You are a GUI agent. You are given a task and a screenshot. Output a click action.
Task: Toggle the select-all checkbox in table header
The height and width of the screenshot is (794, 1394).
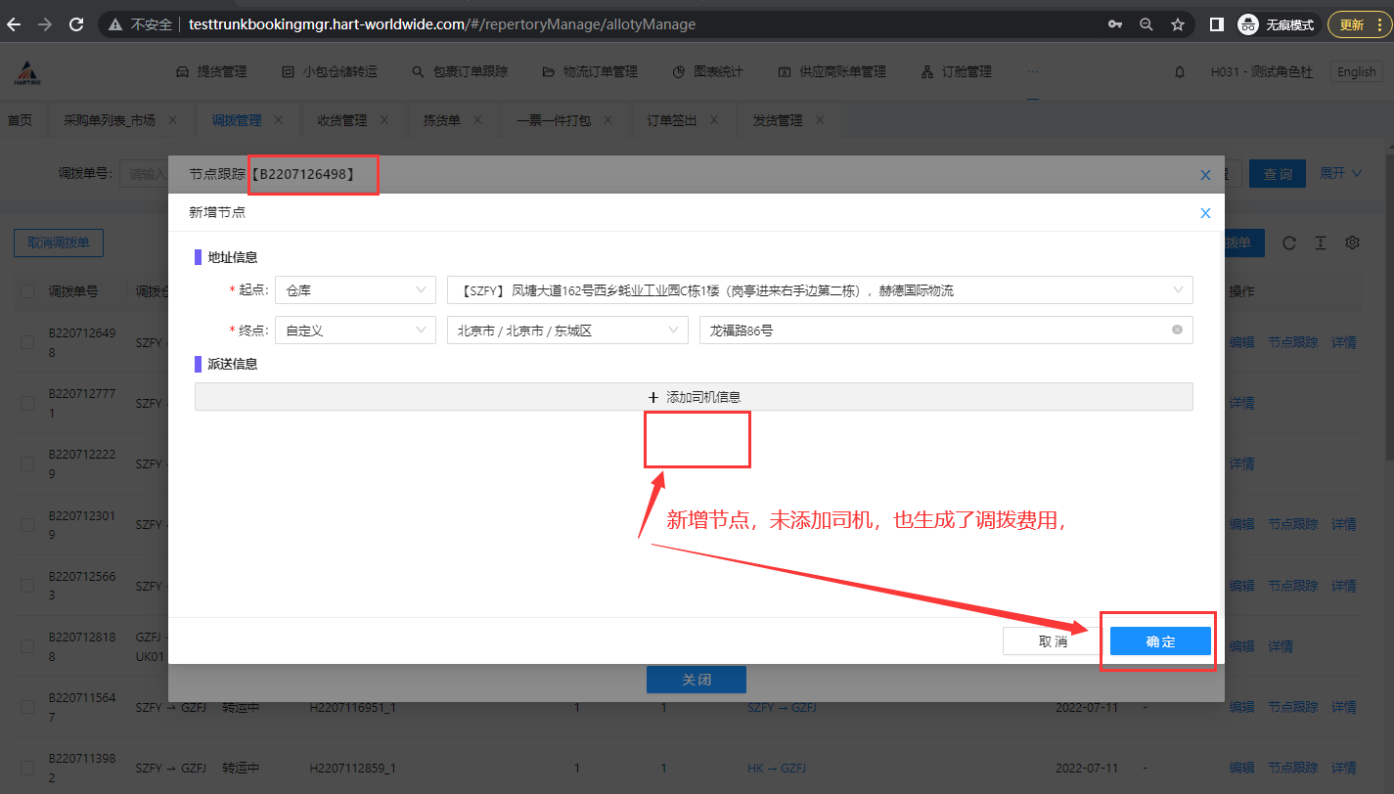(27, 291)
